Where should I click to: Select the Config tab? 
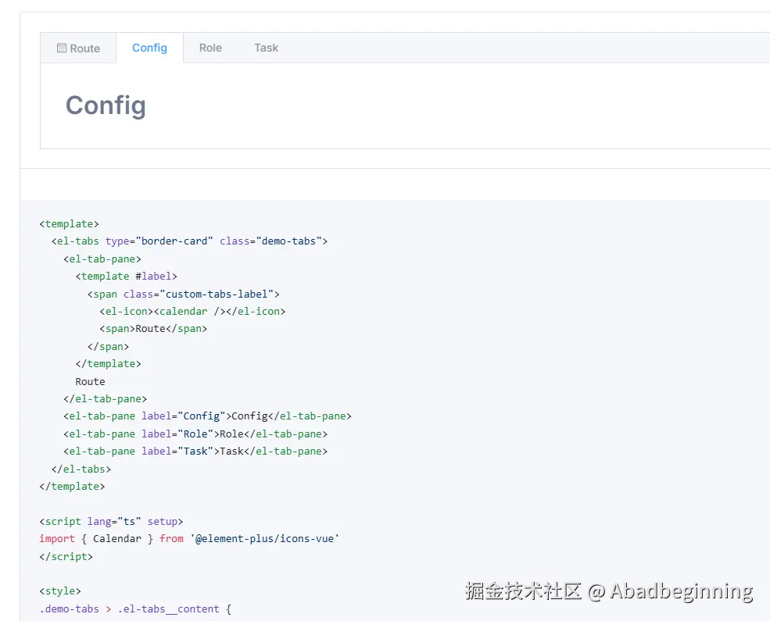click(x=150, y=48)
